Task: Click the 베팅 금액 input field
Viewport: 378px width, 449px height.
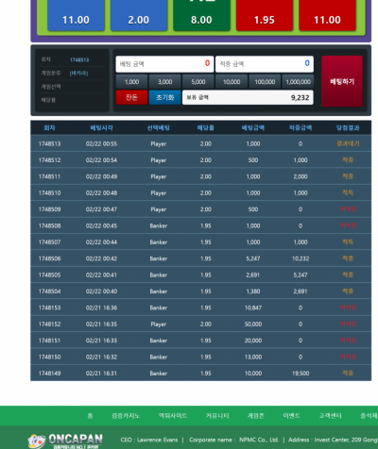Action: 164,64
